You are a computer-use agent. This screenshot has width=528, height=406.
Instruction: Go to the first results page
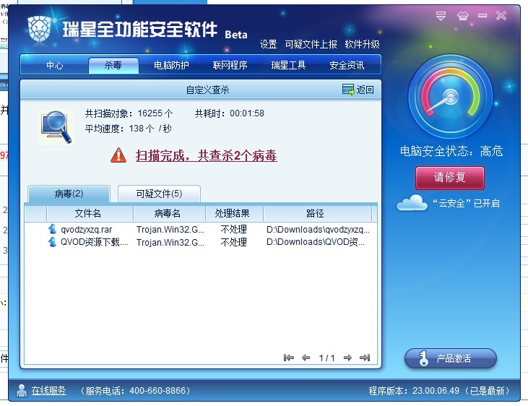tap(289, 358)
